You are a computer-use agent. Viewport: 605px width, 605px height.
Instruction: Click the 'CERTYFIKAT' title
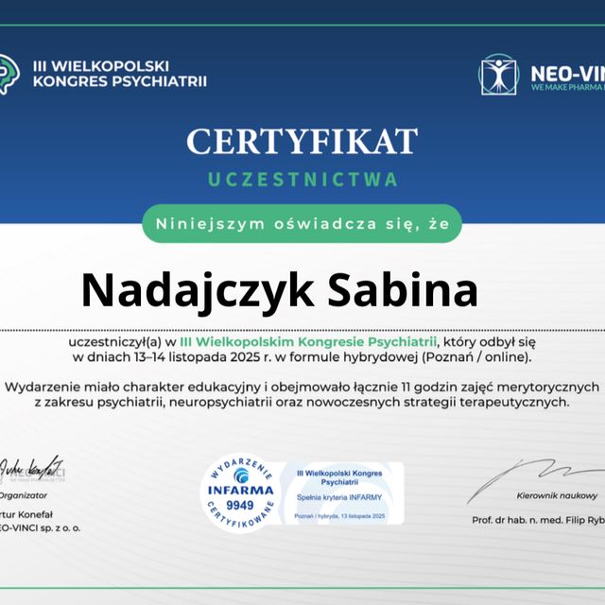[302, 142]
